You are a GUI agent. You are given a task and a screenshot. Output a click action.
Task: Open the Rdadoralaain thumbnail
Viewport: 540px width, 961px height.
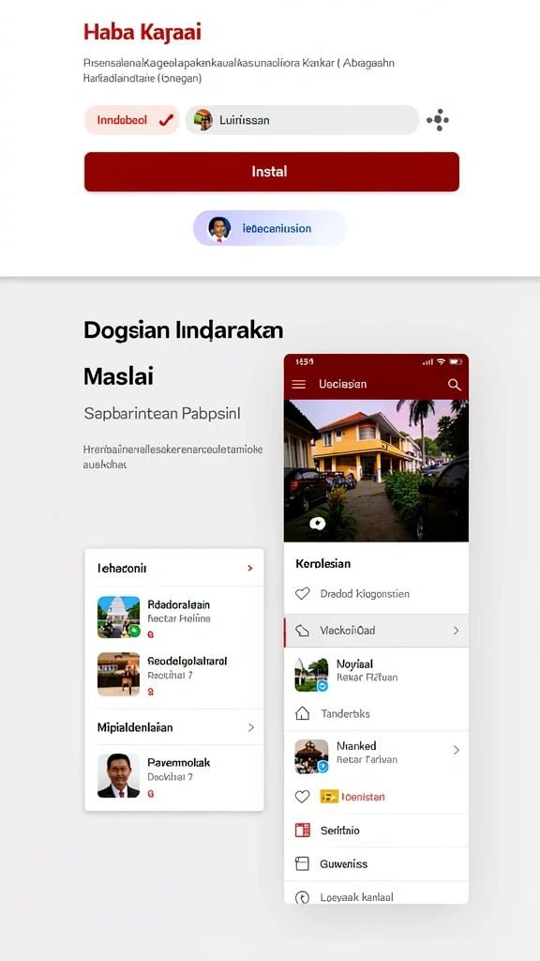[x=119, y=618]
